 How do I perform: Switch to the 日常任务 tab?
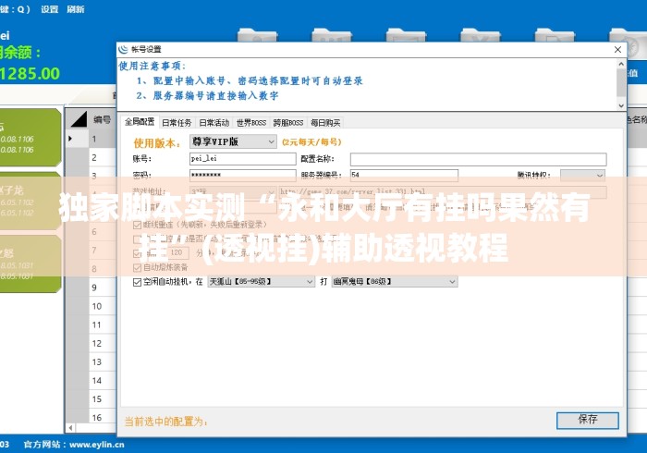pos(177,123)
